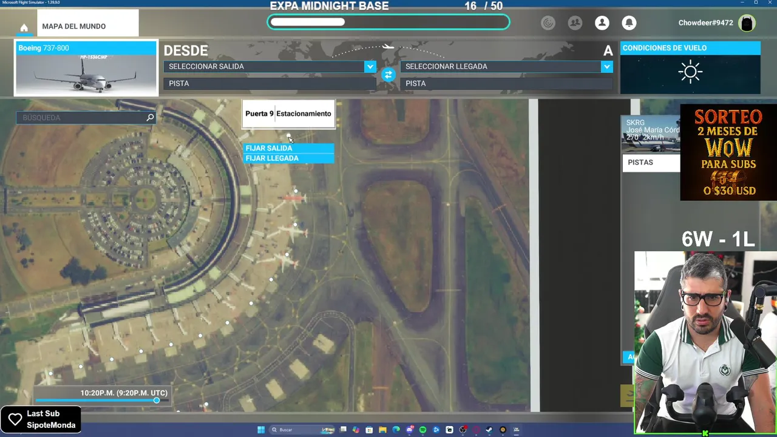Screen dimensions: 777x437
Task: Open Copilot from the taskbar
Action: coord(356,430)
